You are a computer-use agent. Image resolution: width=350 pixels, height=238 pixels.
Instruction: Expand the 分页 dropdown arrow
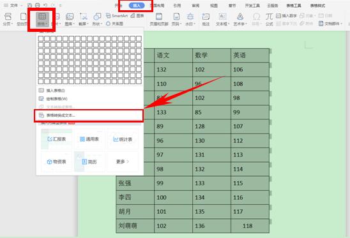point(12,24)
